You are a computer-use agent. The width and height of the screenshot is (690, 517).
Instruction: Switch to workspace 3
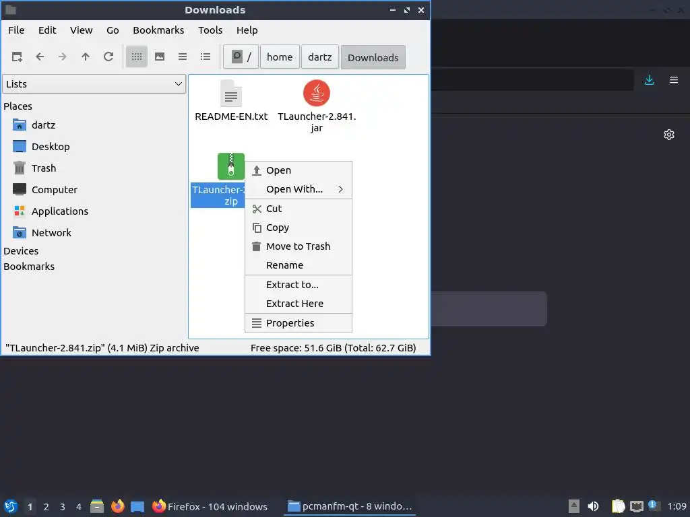coord(63,507)
